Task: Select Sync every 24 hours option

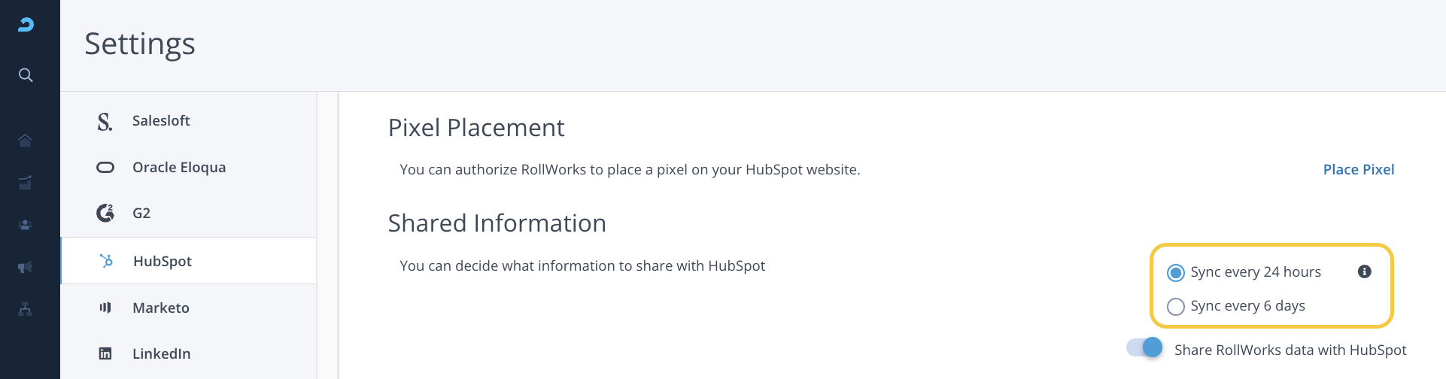Action: click(x=1175, y=272)
